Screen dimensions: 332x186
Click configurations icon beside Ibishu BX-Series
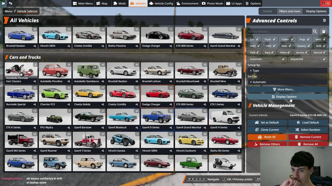tap(239, 151)
